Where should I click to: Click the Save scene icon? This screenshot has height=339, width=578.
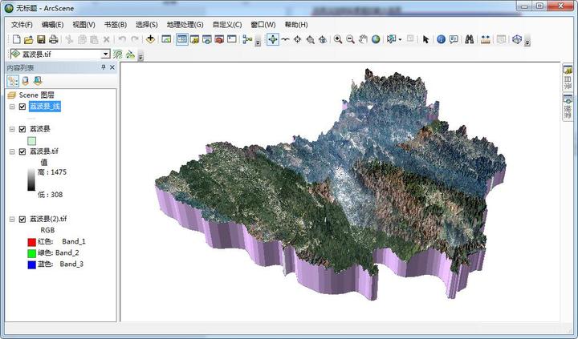[41, 39]
